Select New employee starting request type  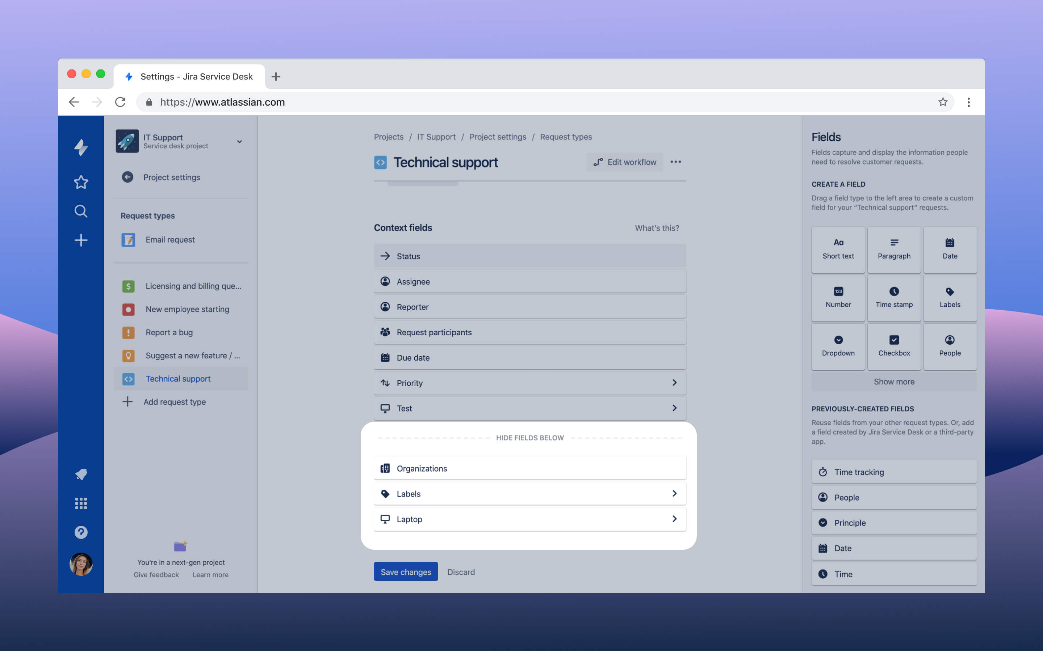181,309
